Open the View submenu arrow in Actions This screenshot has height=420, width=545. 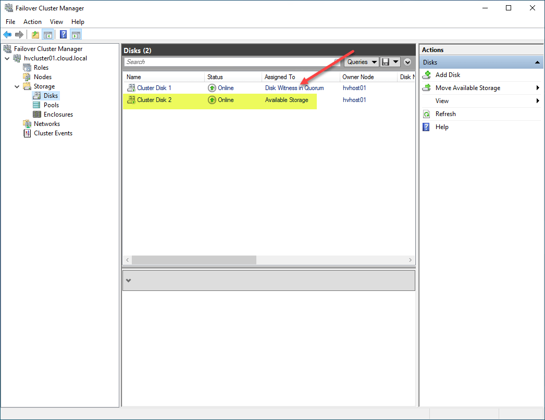(538, 100)
